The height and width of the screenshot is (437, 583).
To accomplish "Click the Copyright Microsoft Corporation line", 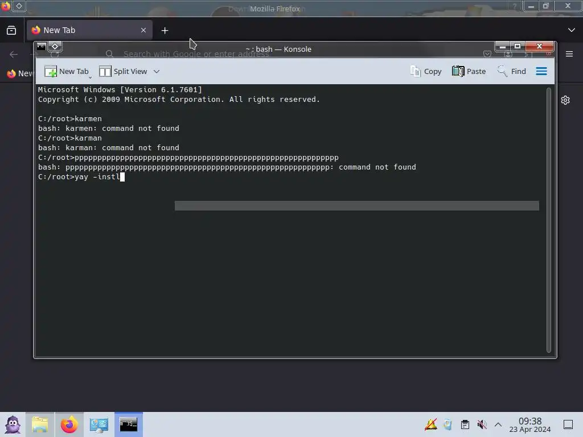I will coord(179,99).
